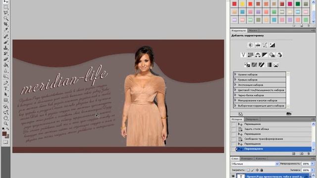Select the Rectangle shape tool

[x=5, y=100]
